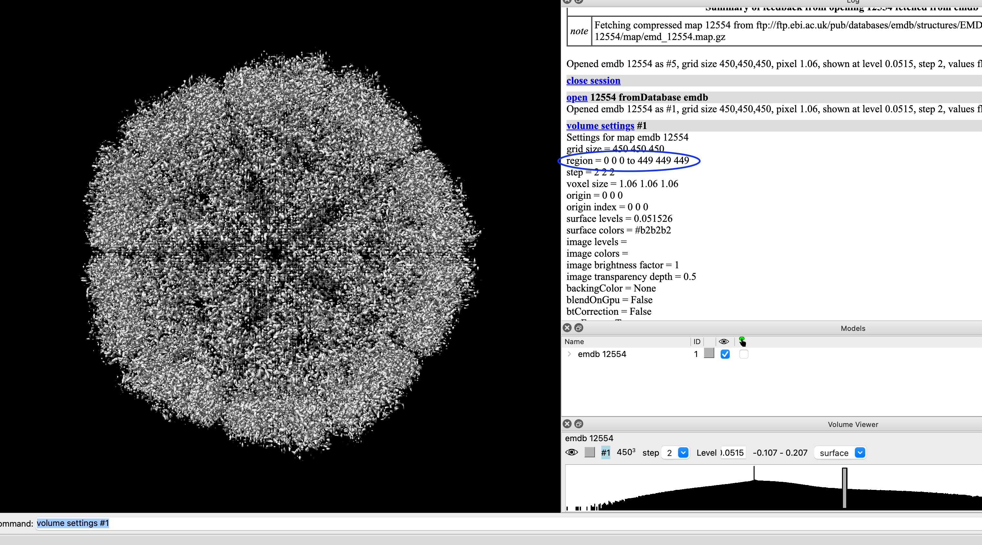
Task: Expand the emdb 12554 model tree row
Action: 569,354
